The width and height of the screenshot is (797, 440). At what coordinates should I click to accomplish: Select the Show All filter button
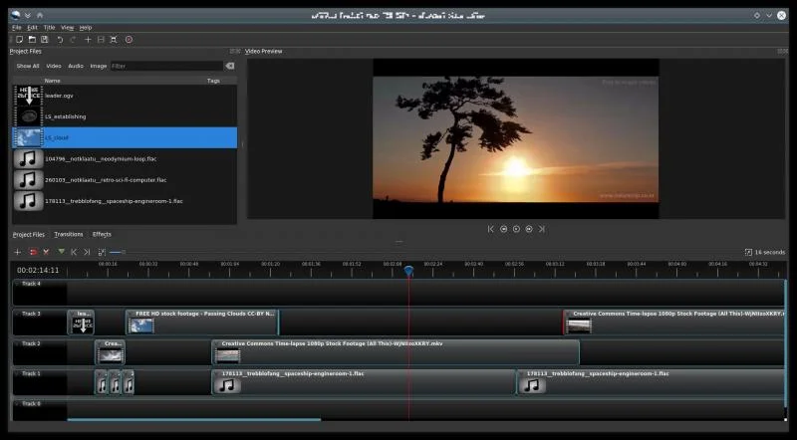point(28,66)
